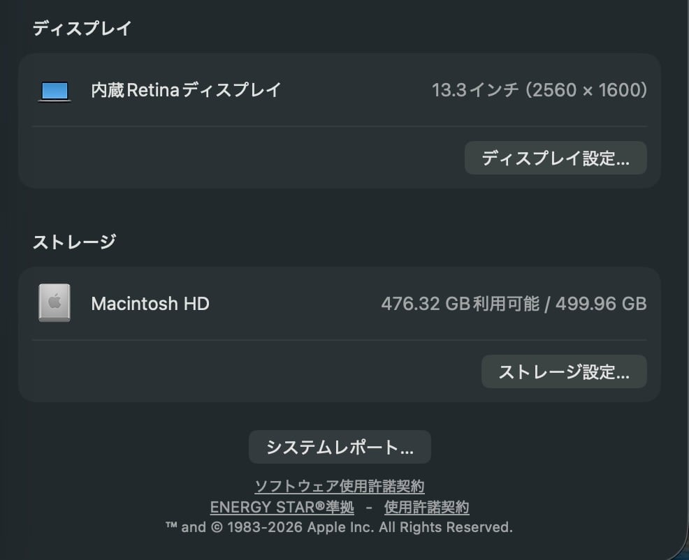The width and height of the screenshot is (689, 560).
Task: Click the dash between the license links
Action: tap(369, 508)
